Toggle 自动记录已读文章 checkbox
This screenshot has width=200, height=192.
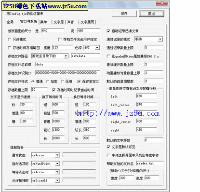click(x=108, y=31)
